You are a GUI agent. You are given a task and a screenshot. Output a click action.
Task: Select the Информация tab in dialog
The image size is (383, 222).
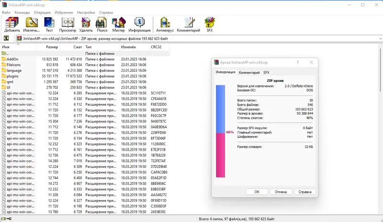(x=225, y=72)
